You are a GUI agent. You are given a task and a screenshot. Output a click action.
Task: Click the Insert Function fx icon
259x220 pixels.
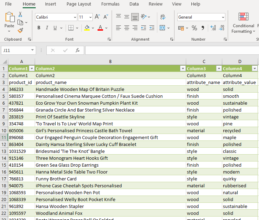click(x=78, y=50)
